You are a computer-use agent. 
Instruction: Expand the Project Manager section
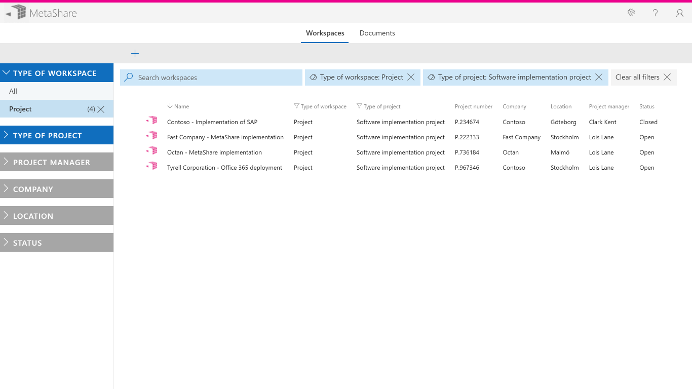[57, 162]
